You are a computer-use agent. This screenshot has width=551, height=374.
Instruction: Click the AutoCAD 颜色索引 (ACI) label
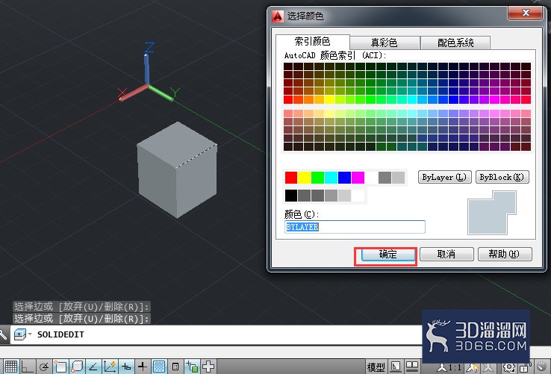(x=335, y=55)
